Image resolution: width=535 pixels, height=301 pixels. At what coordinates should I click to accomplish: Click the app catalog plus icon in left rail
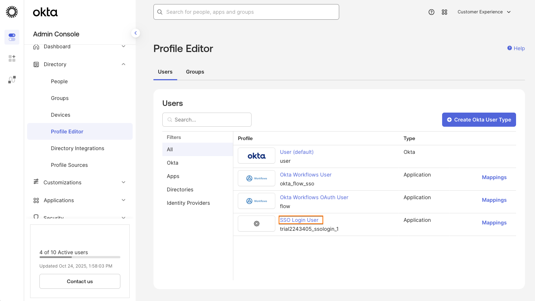12,58
